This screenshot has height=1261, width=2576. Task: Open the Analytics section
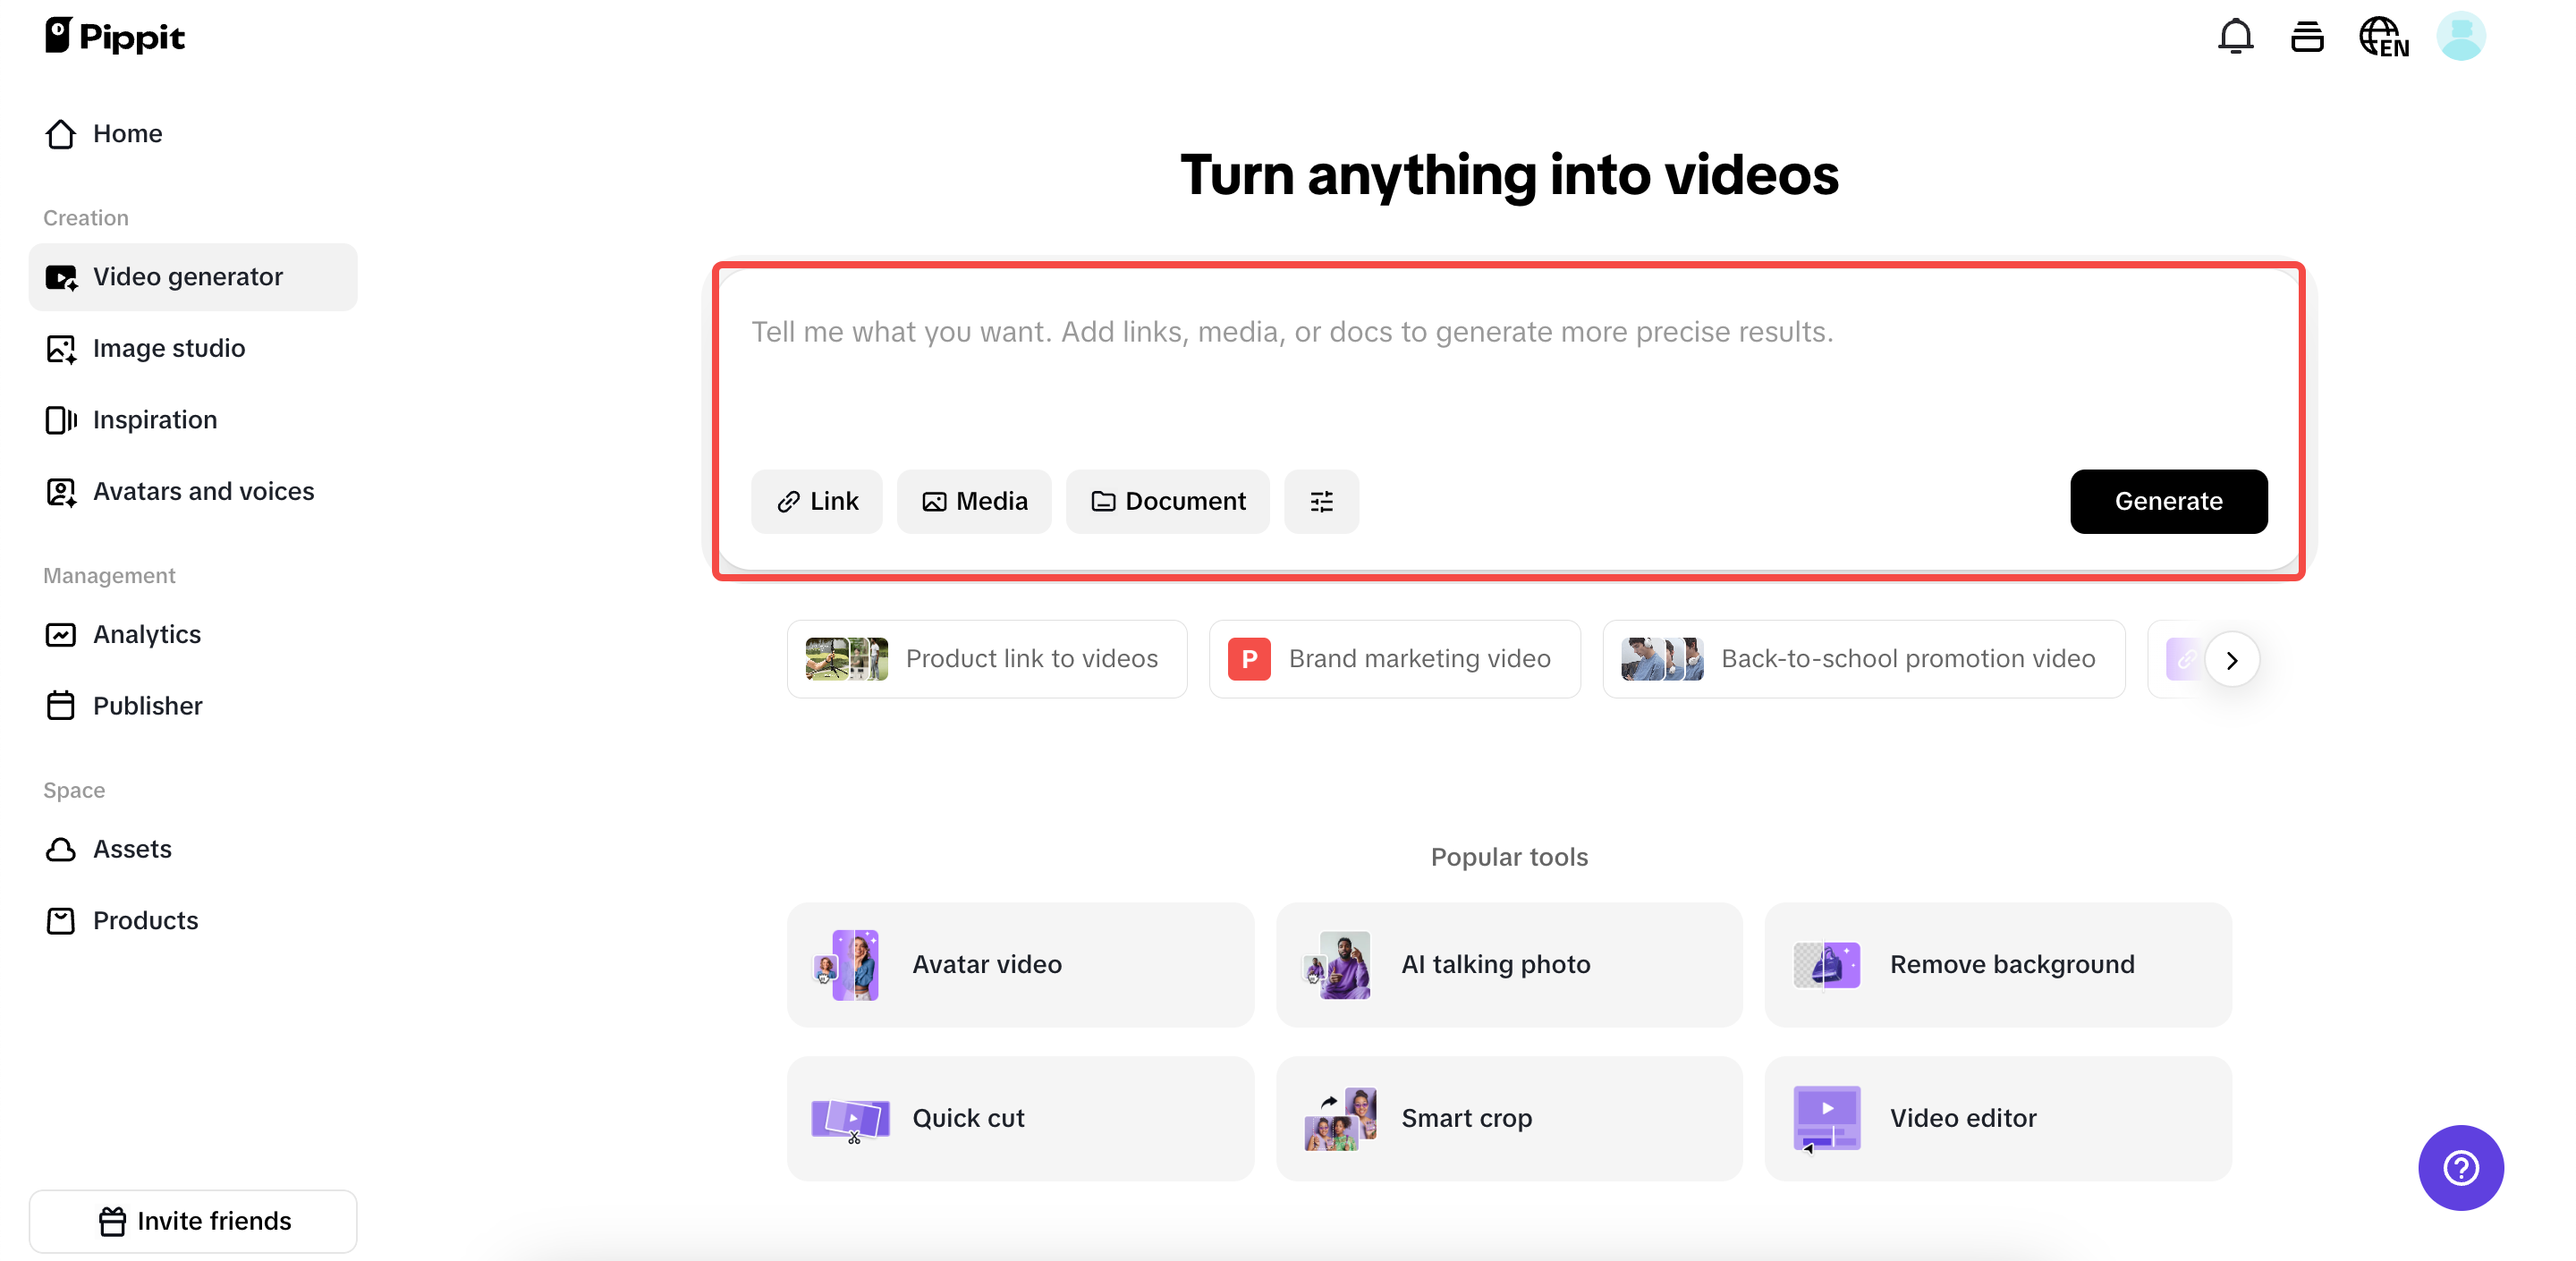(x=146, y=634)
